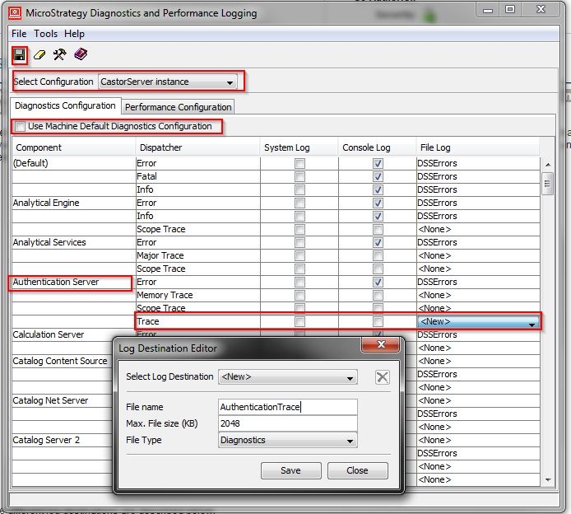Click the eraser icon in the toolbar
The image size is (571, 514).
point(39,54)
